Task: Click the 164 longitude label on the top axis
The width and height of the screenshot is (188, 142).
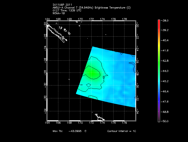Action: (x=47, y=19)
